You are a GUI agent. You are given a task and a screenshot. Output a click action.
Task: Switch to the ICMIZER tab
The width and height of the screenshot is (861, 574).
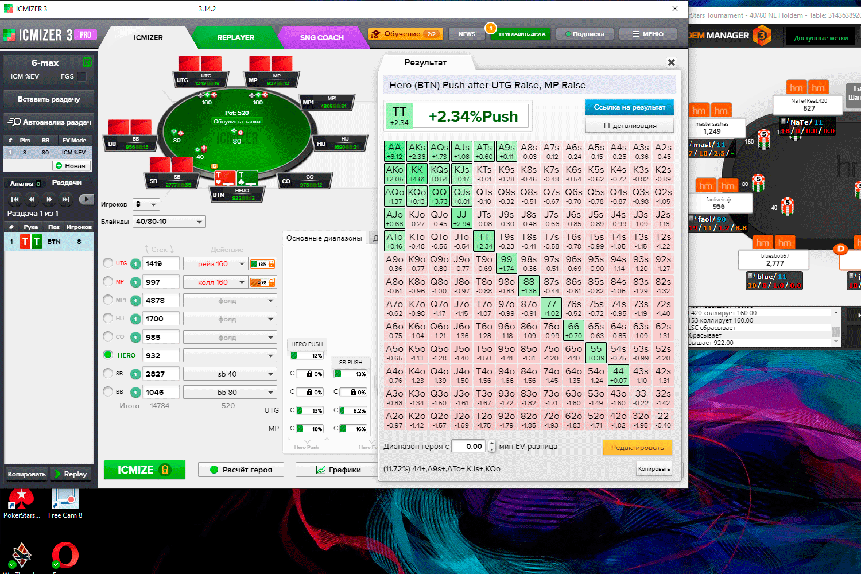pos(148,37)
